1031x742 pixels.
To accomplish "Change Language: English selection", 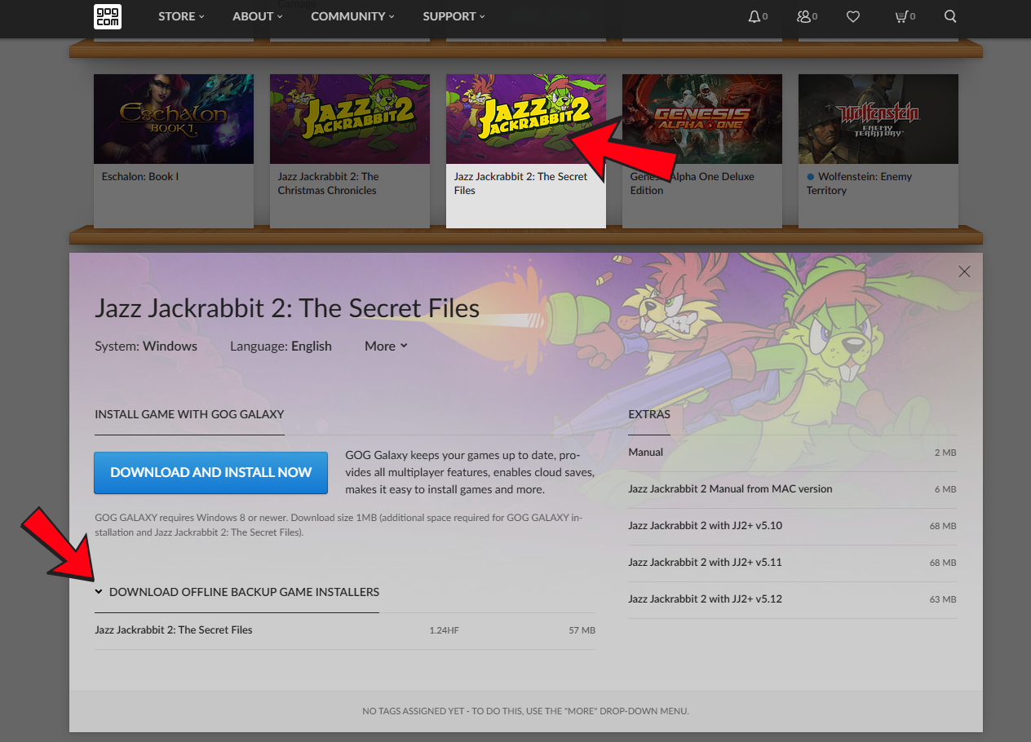I will (281, 346).
